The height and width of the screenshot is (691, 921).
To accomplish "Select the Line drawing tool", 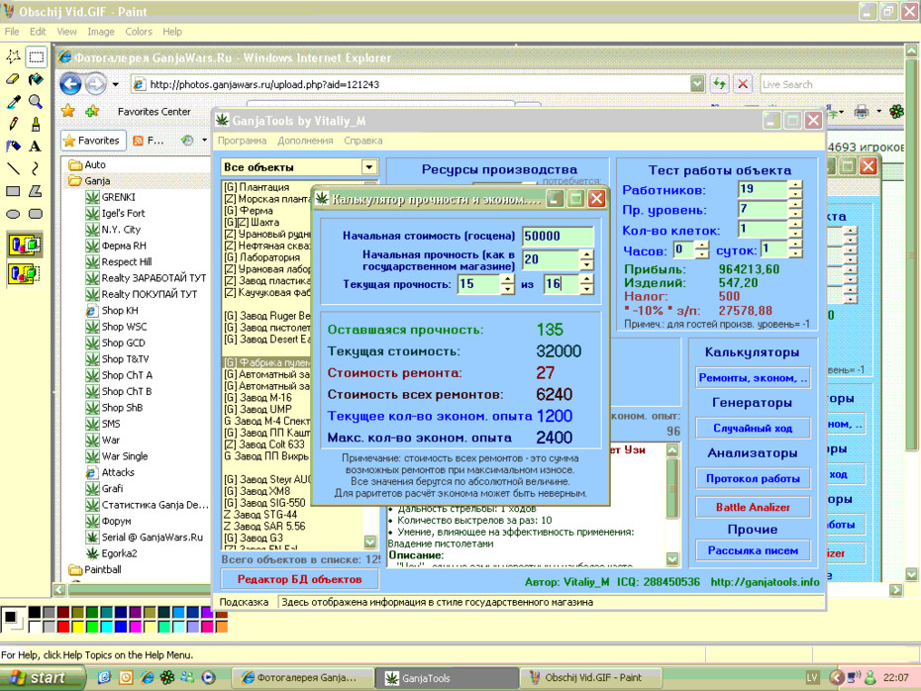I will coord(13,169).
